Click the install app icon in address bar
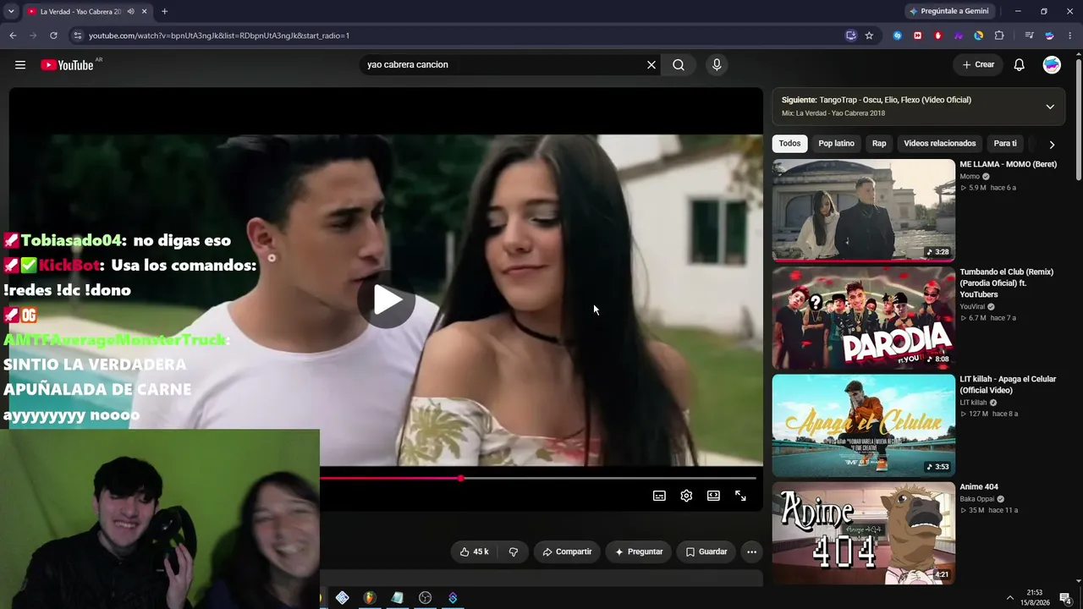Viewport: 1083px width, 609px height. [851, 36]
